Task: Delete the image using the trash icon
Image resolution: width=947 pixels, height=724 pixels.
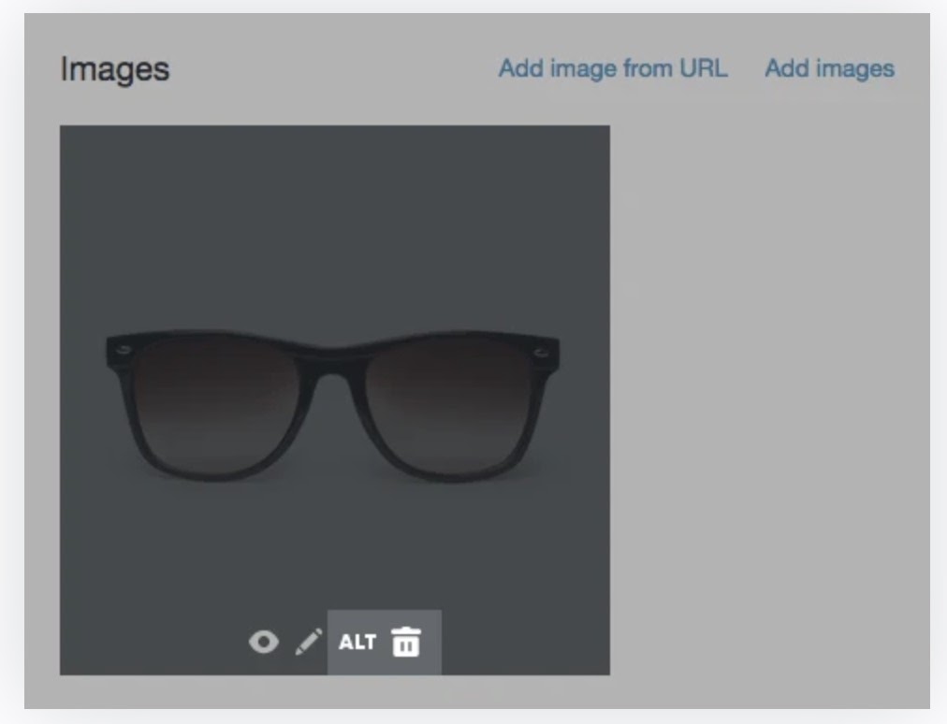Action: [x=406, y=643]
